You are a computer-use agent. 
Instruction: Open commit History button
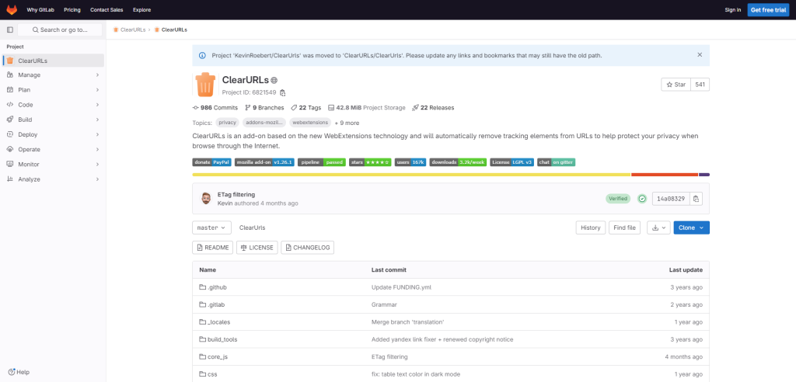[591, 227]
